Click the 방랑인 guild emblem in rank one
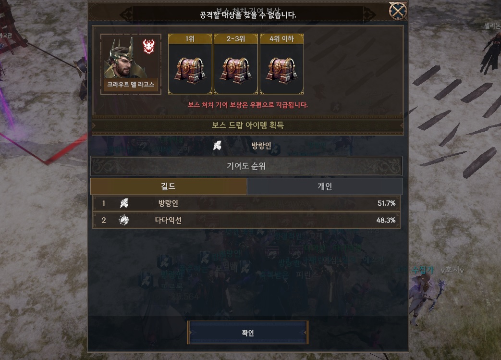Viewport: 501px width, 360px height. coord(124,203)
